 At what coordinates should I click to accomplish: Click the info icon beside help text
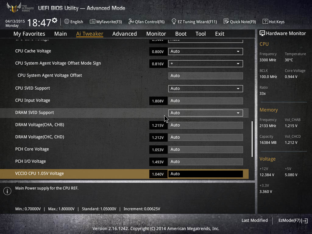coord(7,191)
